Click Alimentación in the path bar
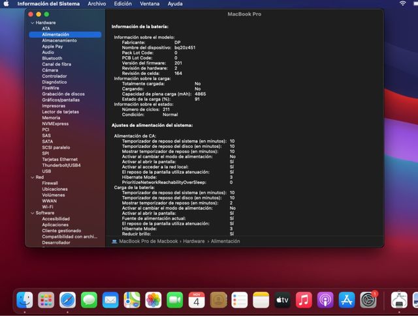Image resolution: width=418 pixels, height=316 pixels. coord(225,241)
